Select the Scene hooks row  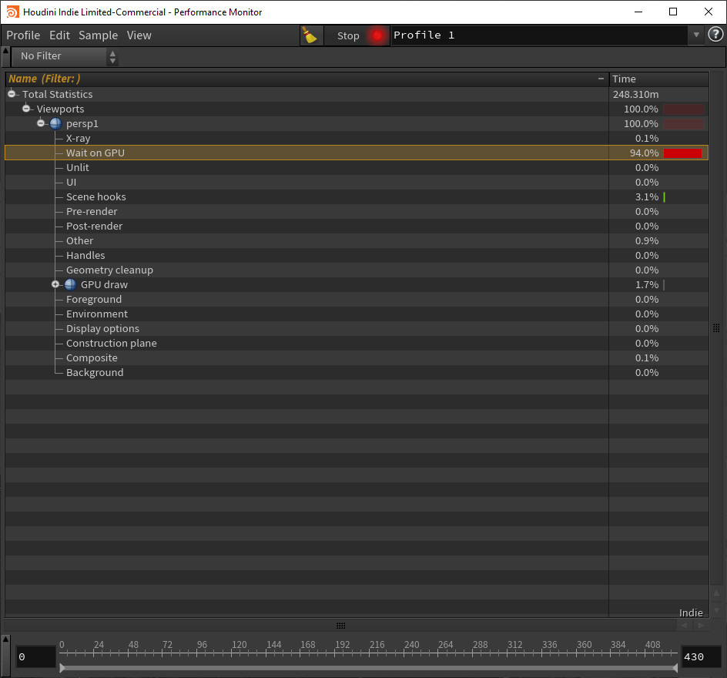tap(357, 196)
